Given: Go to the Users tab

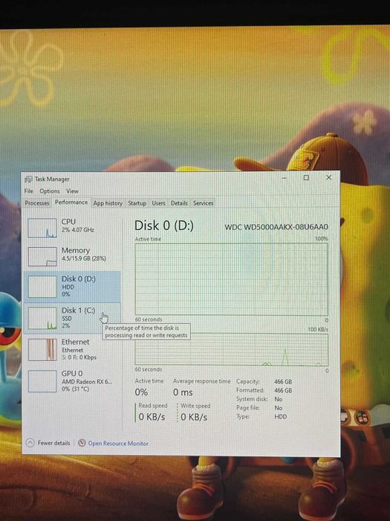Looking at the screenshot, I should point(158,203).
